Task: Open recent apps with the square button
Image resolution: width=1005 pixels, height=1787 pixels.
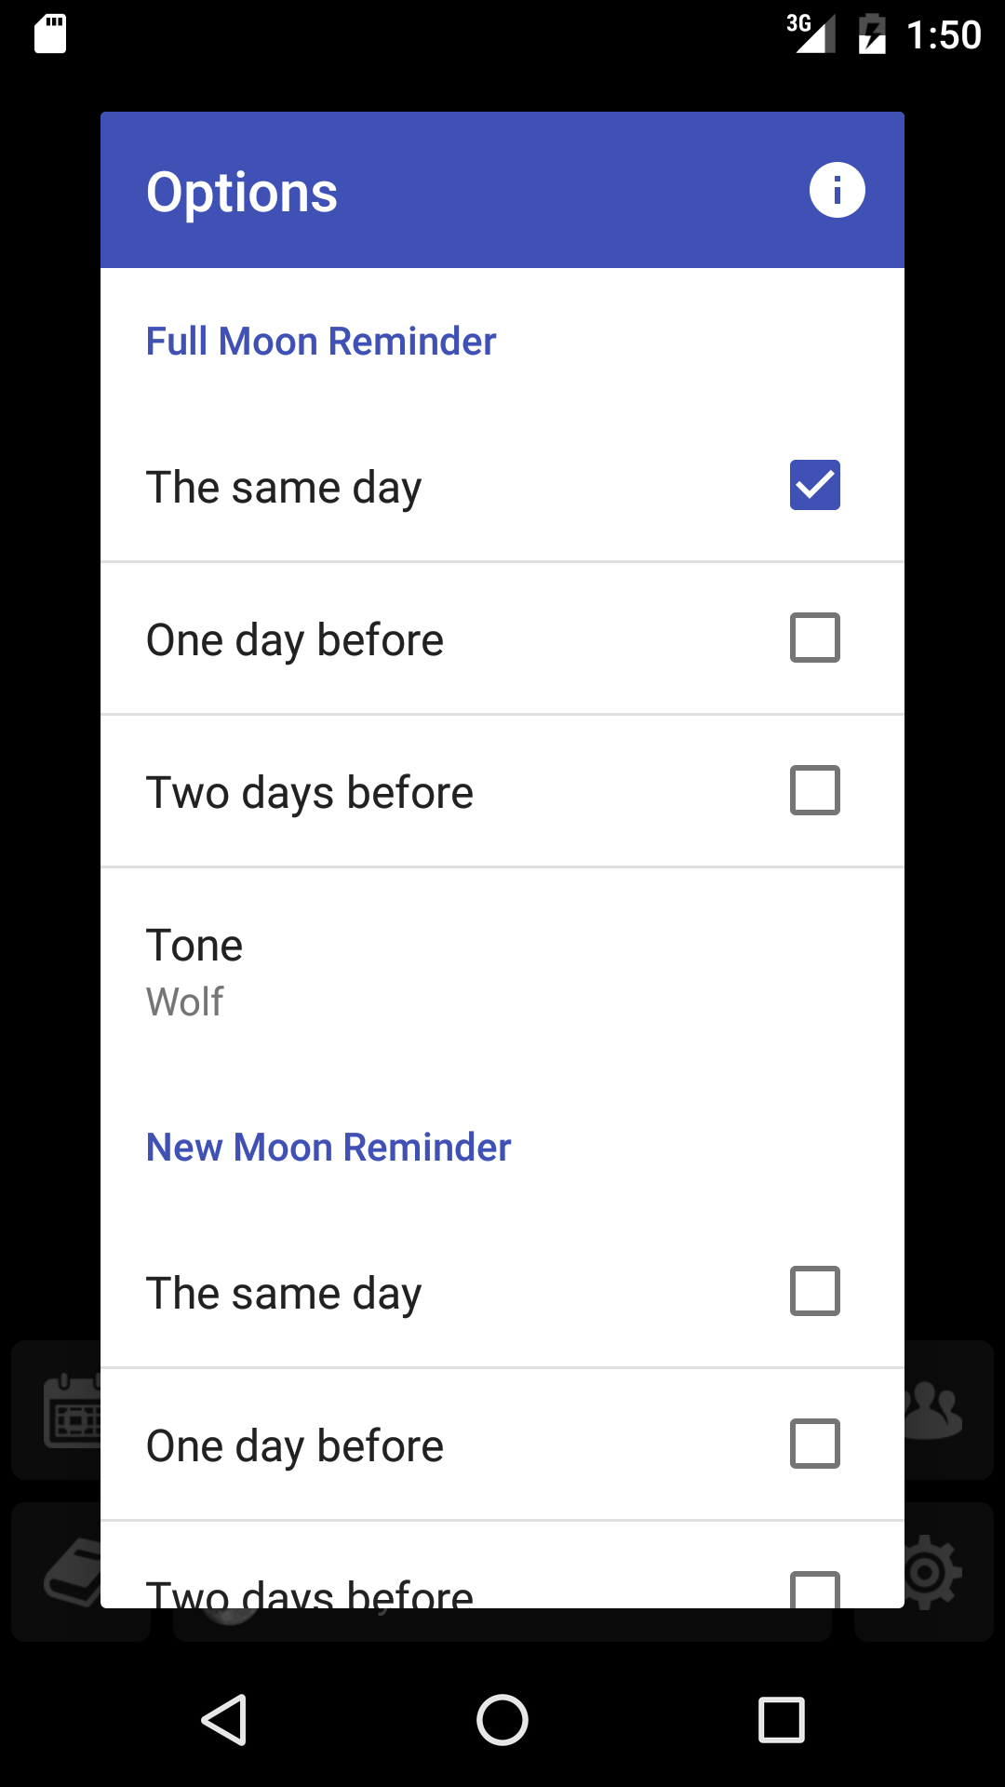Action: (x=782, y=1719)
